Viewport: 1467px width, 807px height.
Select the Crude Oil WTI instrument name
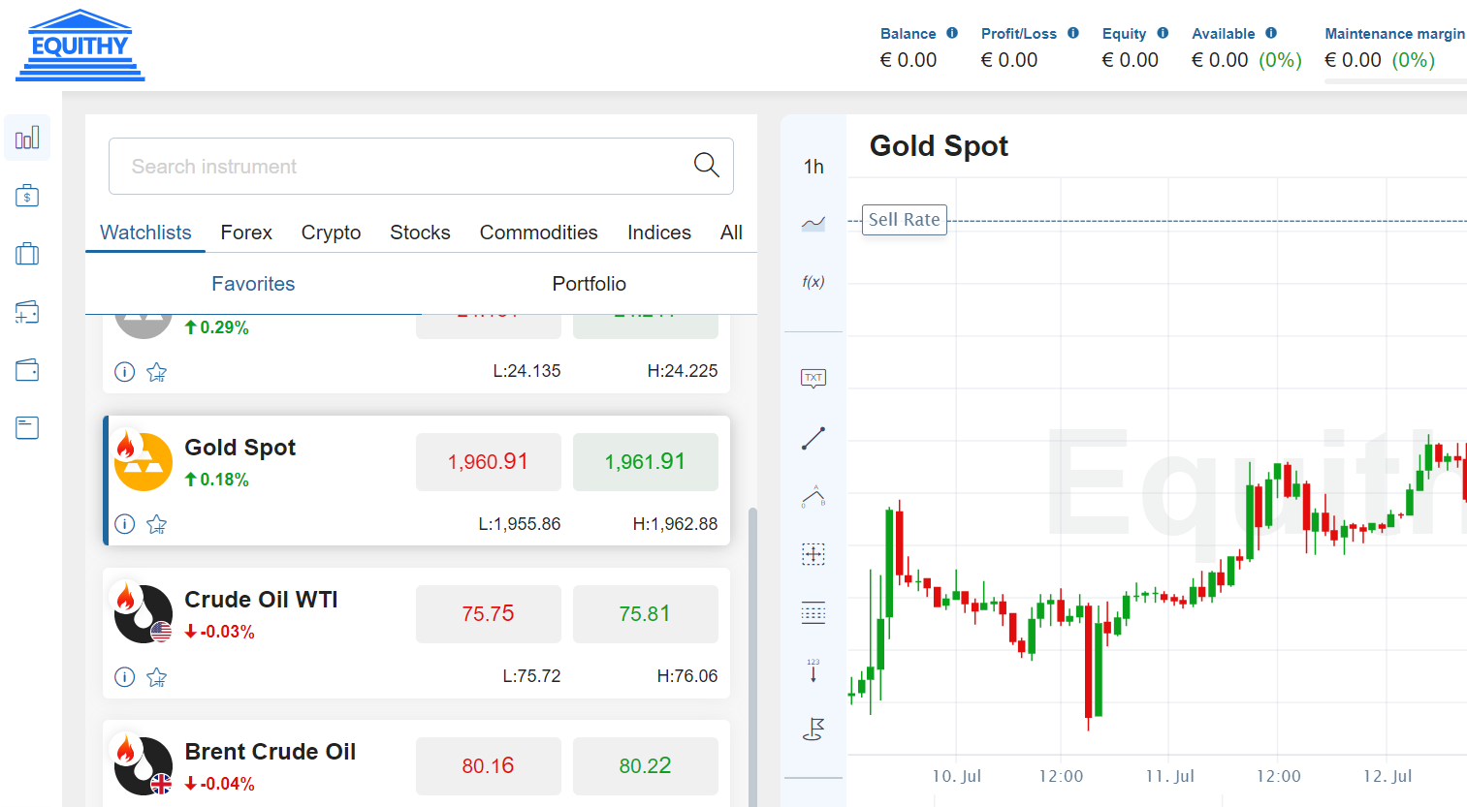click(261, 600)
